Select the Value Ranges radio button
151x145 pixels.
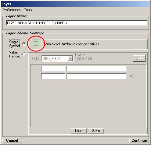[x=24, y=54]
